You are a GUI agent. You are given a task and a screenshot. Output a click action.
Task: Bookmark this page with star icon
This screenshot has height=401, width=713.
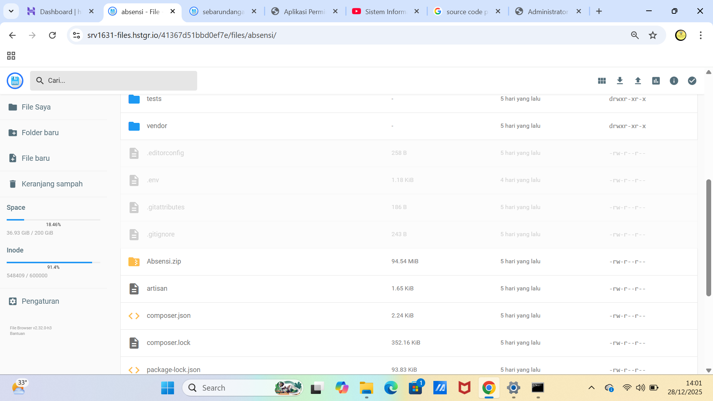[x=653, y=35]
